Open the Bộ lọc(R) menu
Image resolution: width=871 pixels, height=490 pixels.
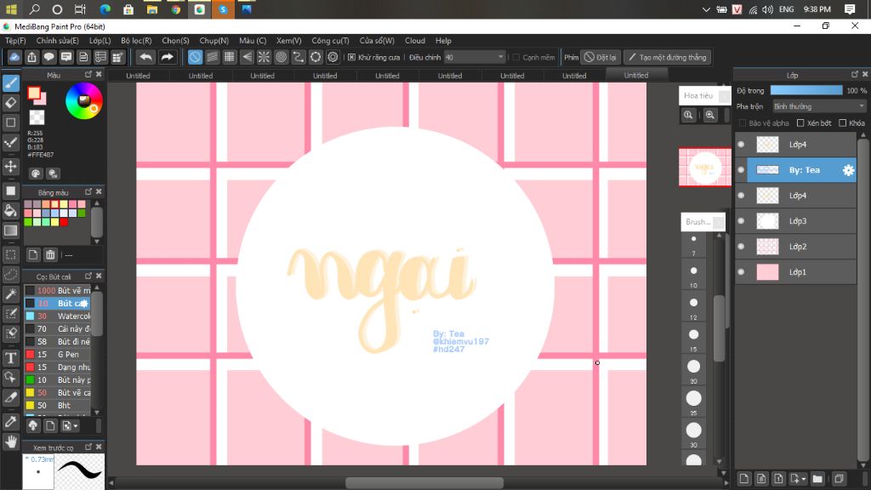[x=136, y=40]
